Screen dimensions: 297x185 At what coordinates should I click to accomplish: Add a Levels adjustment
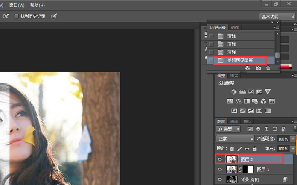[242, 92]
